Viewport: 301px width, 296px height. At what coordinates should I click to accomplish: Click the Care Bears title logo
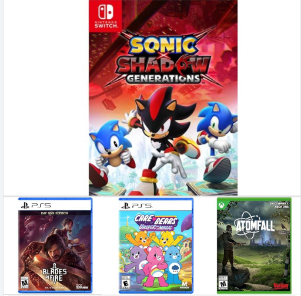156,222
